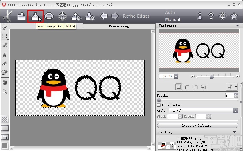Choose Add to Selection mode
243x151 pixels.
click(187, 87)
